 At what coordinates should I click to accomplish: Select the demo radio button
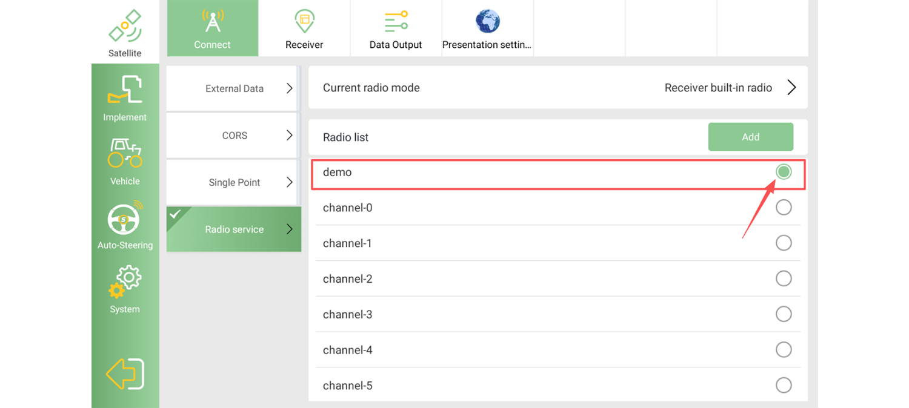click(x=784, y=172)
